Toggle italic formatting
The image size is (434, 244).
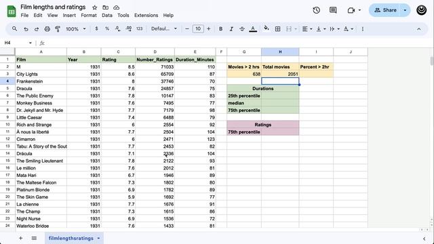click(231, 28)
